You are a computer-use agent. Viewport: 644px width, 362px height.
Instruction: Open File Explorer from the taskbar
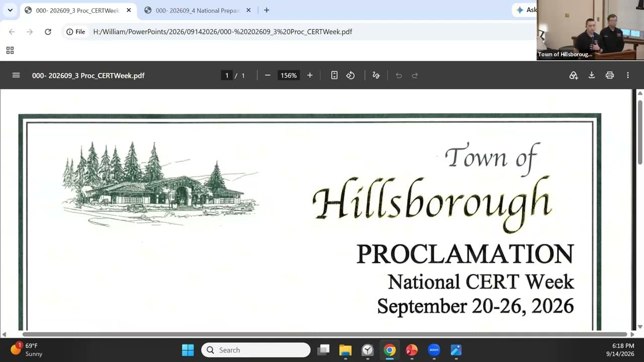point(345,350)
